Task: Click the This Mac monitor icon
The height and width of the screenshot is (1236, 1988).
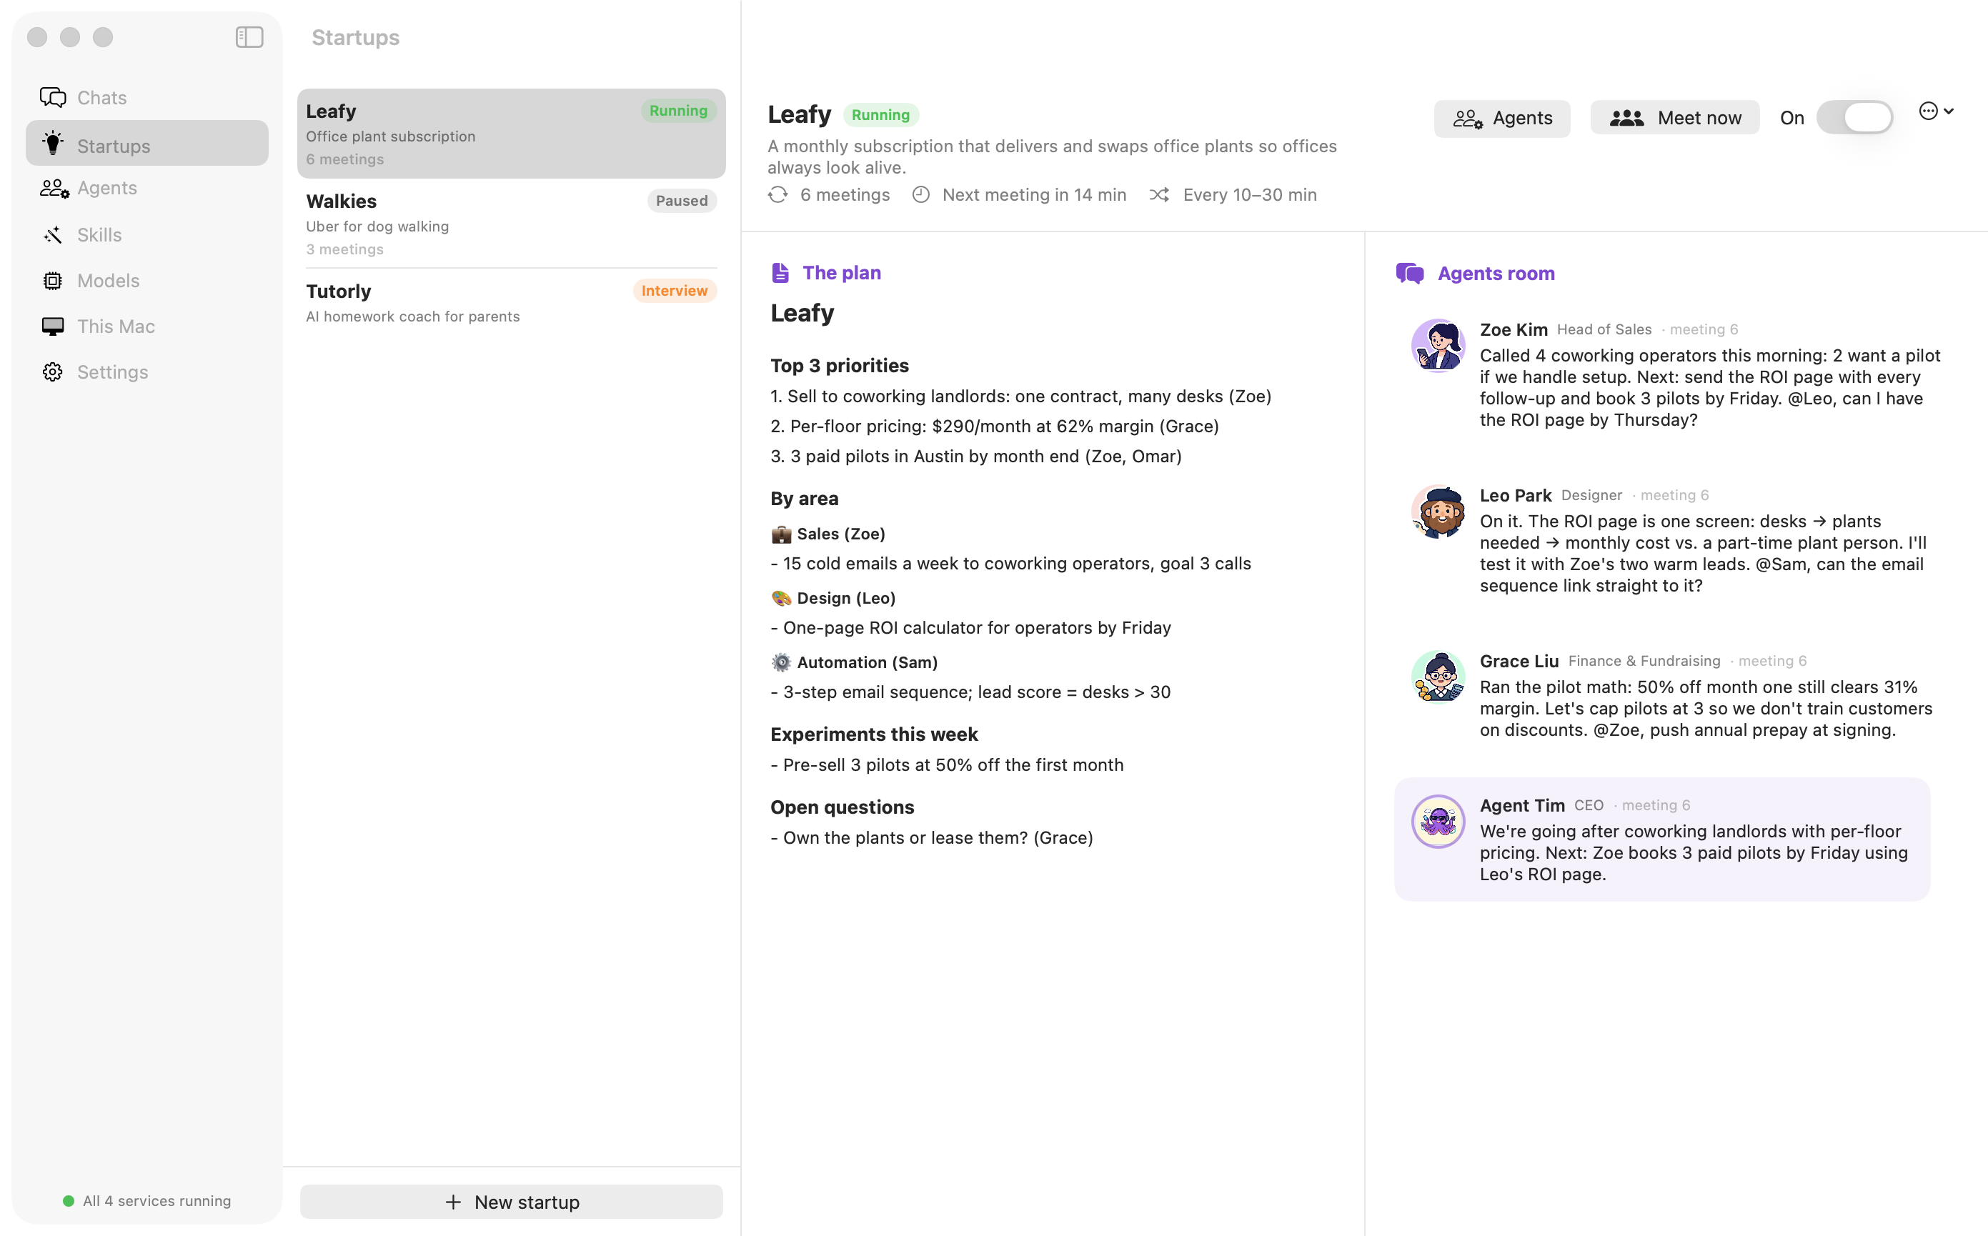Action: coord(52,327)
